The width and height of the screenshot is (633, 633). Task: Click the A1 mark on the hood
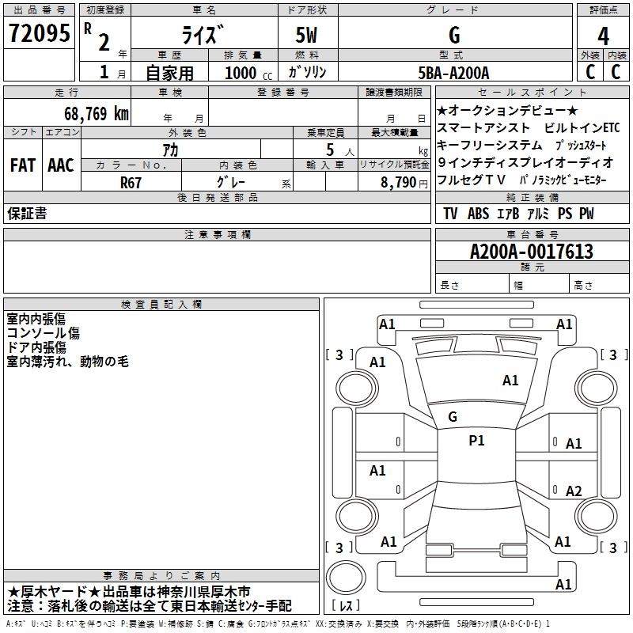pyautogui.click(x=510, y=381)
